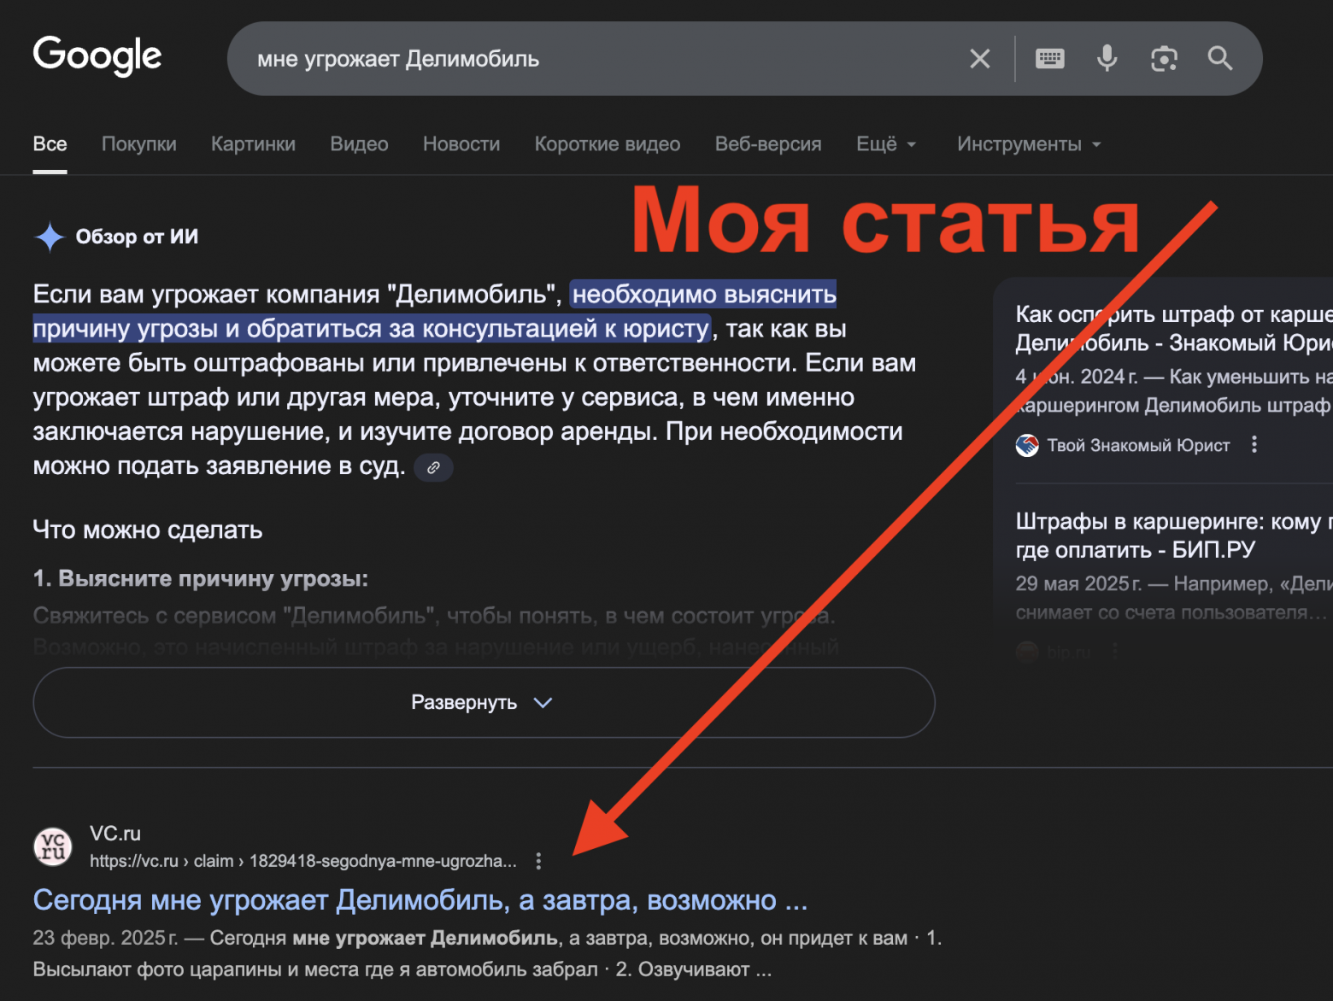This screenshot has width=1333, height=1001.
Task: Open the Короткие видео tab
Action: 607,143
